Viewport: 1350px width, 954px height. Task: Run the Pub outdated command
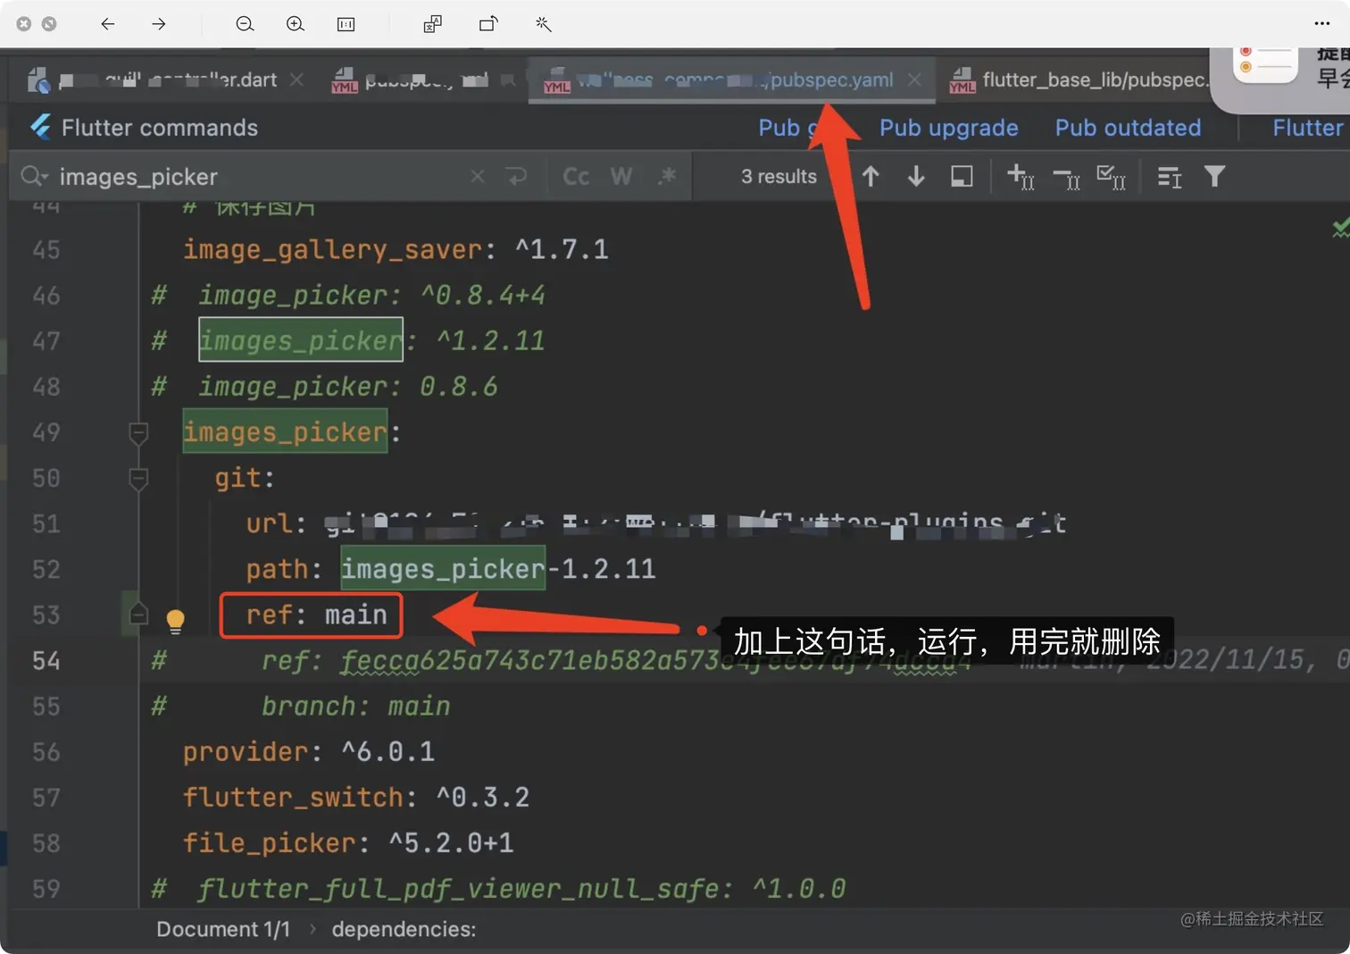(1128, 128)
